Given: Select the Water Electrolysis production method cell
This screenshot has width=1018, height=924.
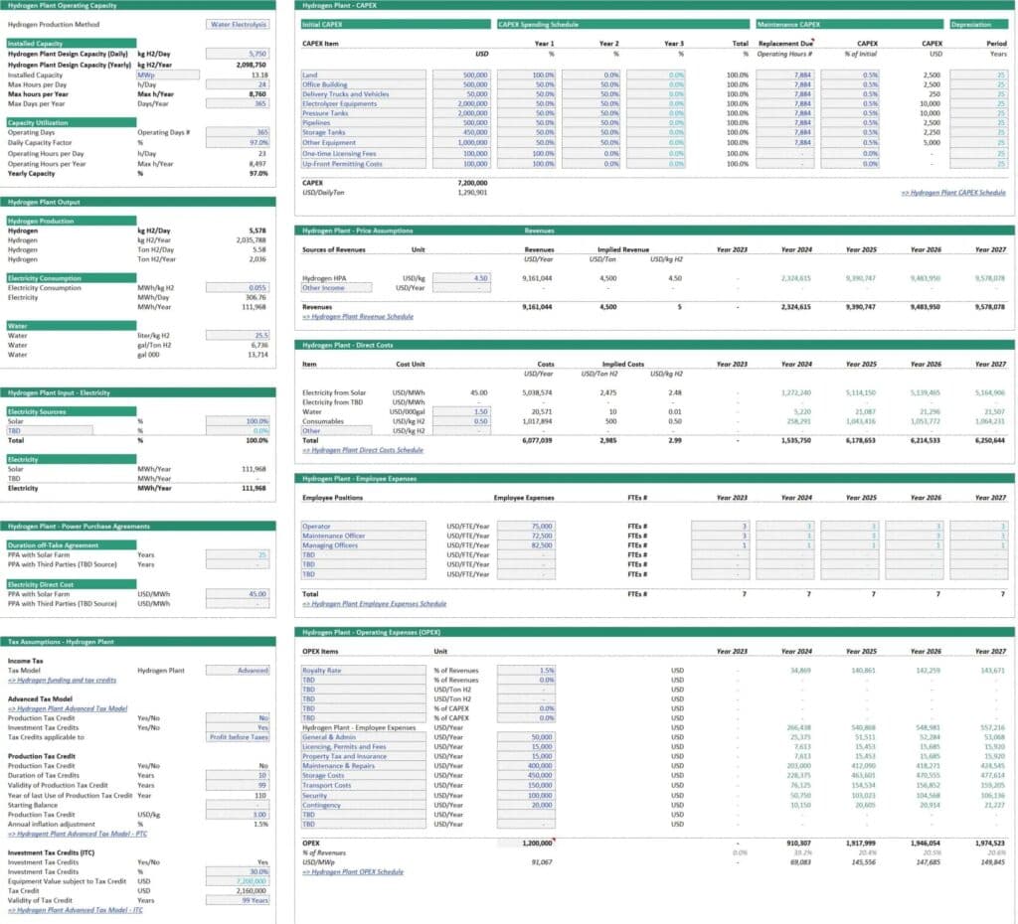Looking at the screenshot, I should [238, 25].
